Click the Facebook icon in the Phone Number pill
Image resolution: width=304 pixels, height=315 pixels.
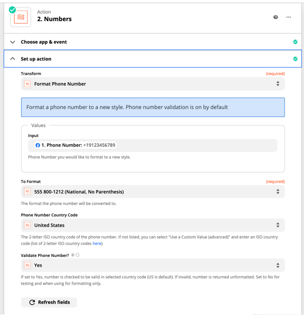tap(38, 145)
